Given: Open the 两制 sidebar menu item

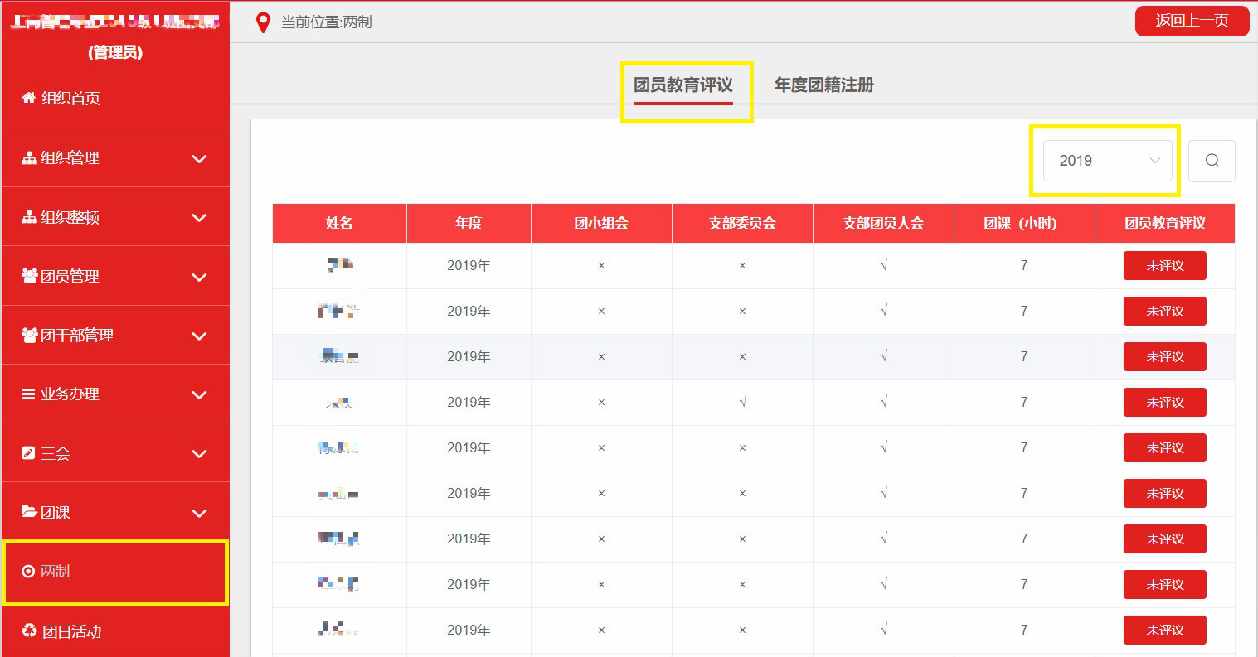Looking at the screenshot, I should tap(114, 572).
